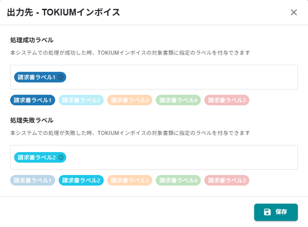Close the TOKIUMインボイス output dialog
This screenshot has height=227, width=308.
pos(294,12)
